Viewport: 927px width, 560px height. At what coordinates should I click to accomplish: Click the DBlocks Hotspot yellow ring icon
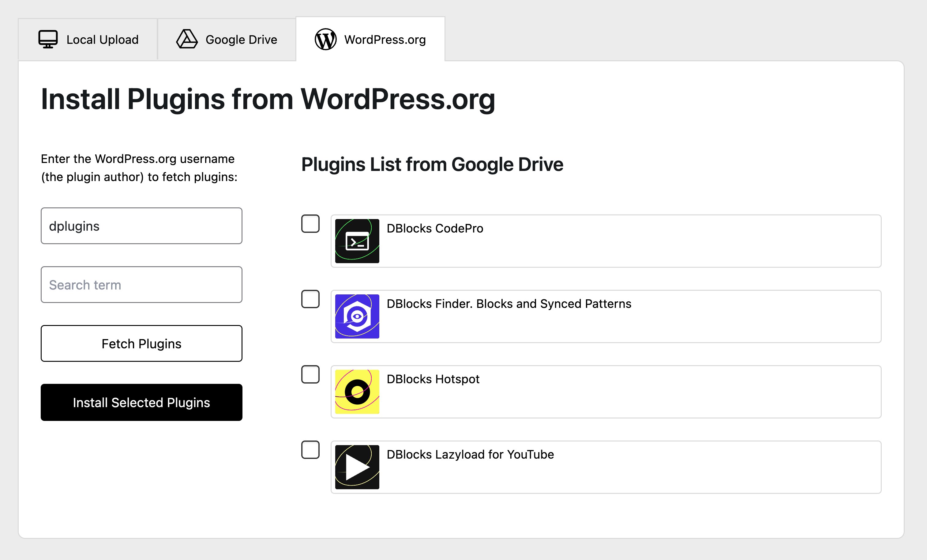pos(357,392)
